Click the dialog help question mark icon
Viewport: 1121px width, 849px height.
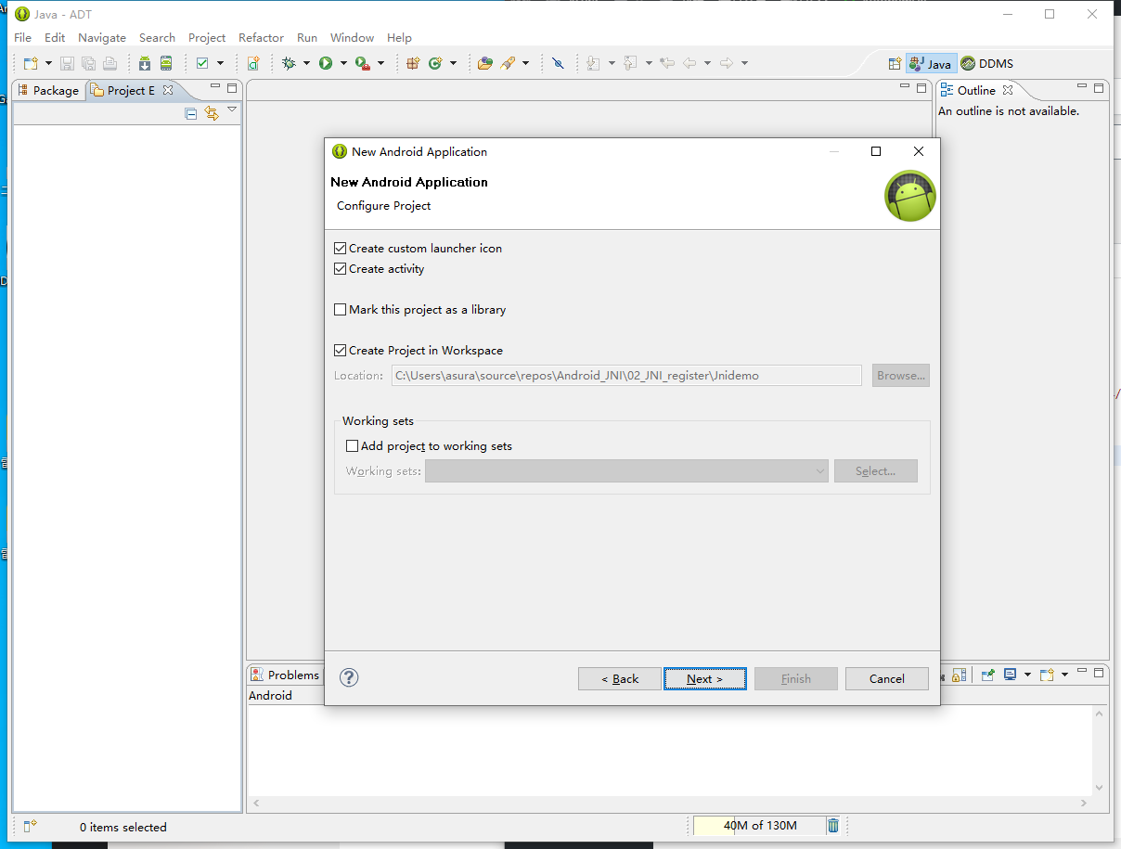point(349,677)
